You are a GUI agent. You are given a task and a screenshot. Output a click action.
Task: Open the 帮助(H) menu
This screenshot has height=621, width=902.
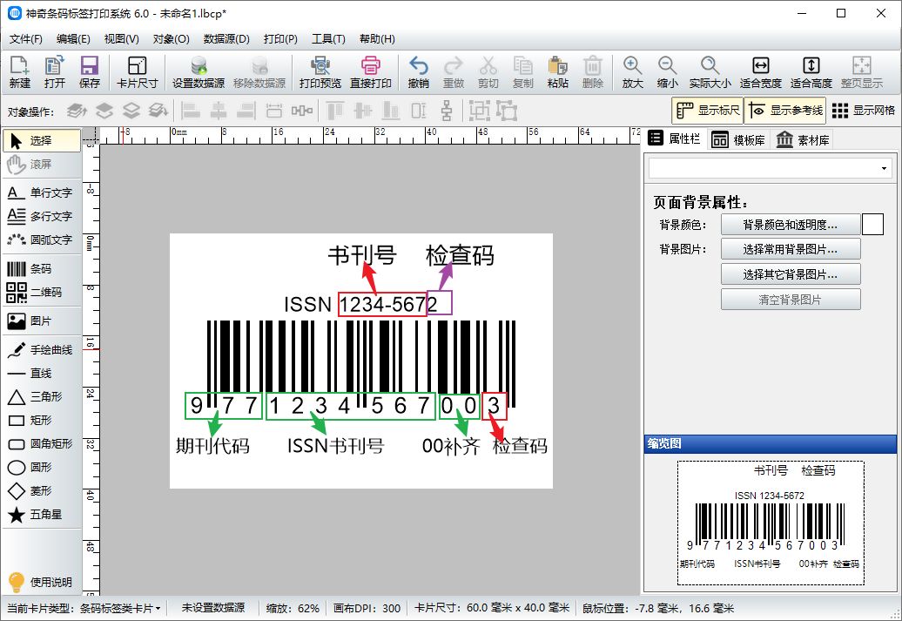click(x=377, y=39)
